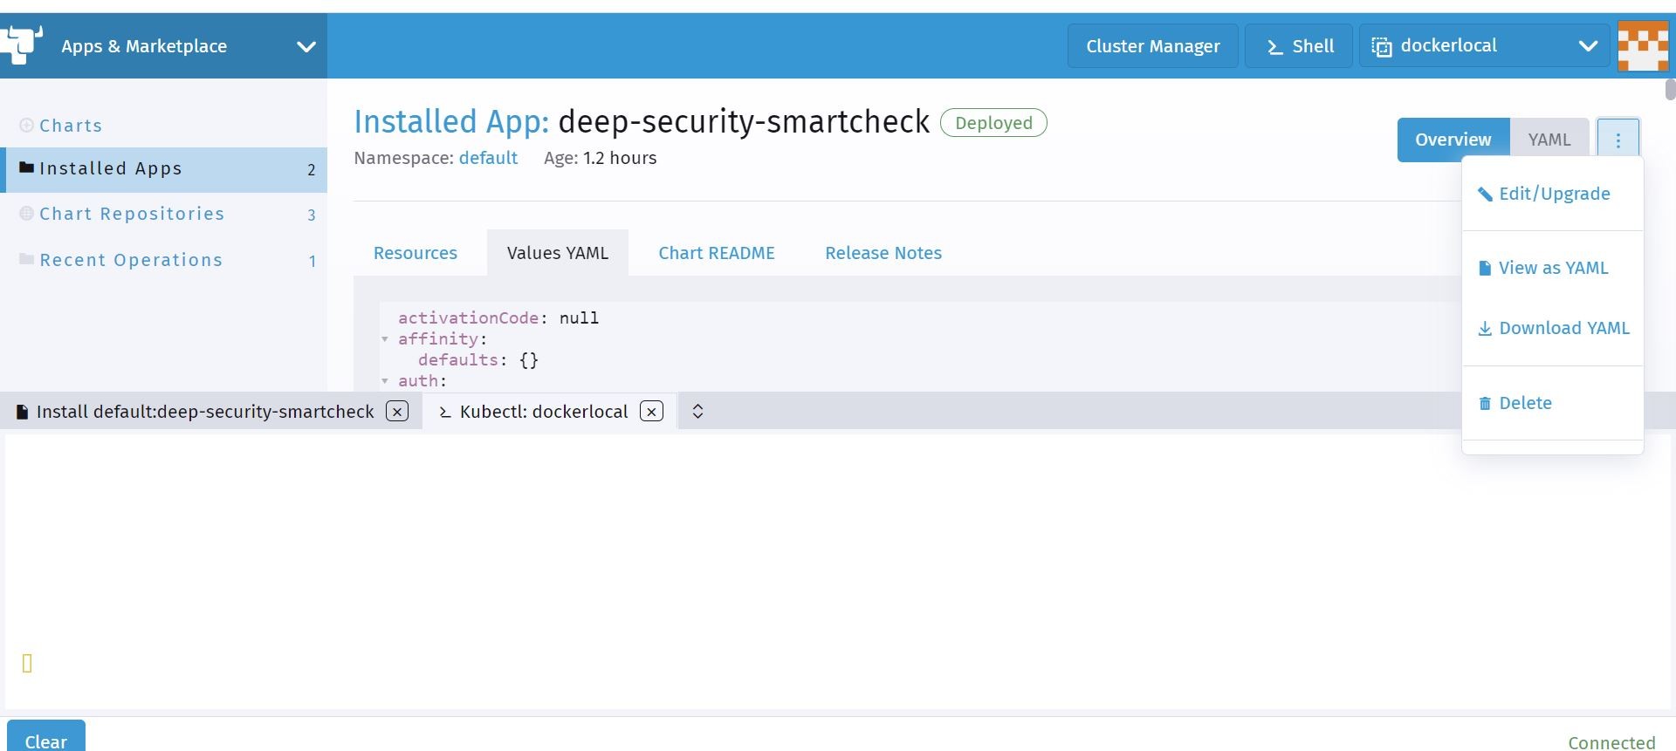Click the Recent Operations count badge 1
1676x751 pixels.
(312, 261)
